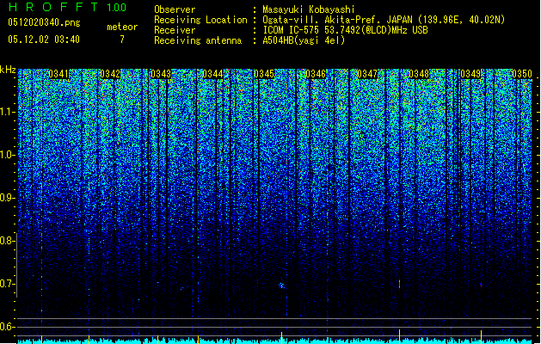Click the 0342 time marker
The width and height of the screenshot is (541, 344).
110,74
